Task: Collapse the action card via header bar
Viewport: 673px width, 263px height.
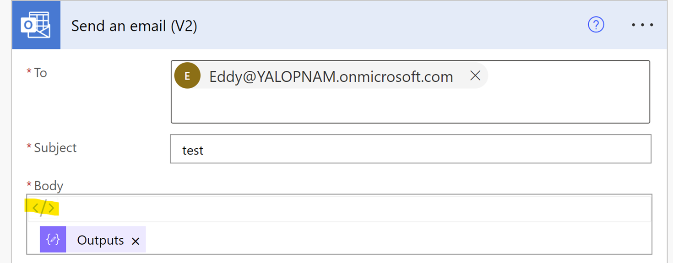Action: pos(366,25)
